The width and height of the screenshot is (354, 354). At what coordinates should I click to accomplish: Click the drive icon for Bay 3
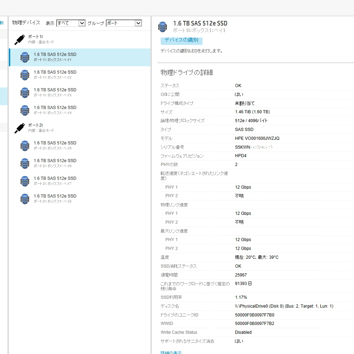click(x=24, y=92)
